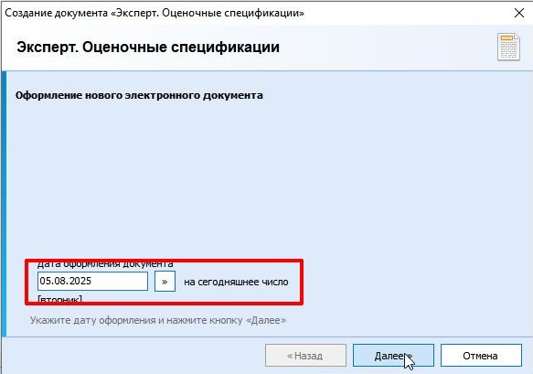
Task: Click the «Дата оформления документа» label
Action: coord(105,264)
